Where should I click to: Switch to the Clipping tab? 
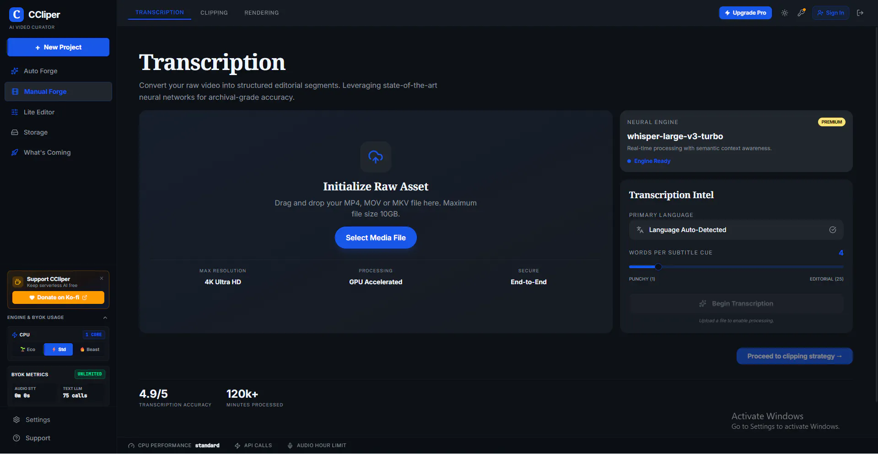tap(214, 13)
